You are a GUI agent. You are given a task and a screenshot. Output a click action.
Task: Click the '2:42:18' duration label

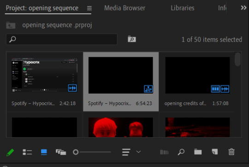coord(67,103)
